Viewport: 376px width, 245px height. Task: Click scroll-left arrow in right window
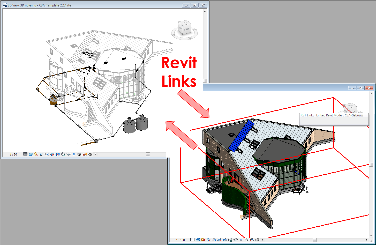(x=262, y=240)
